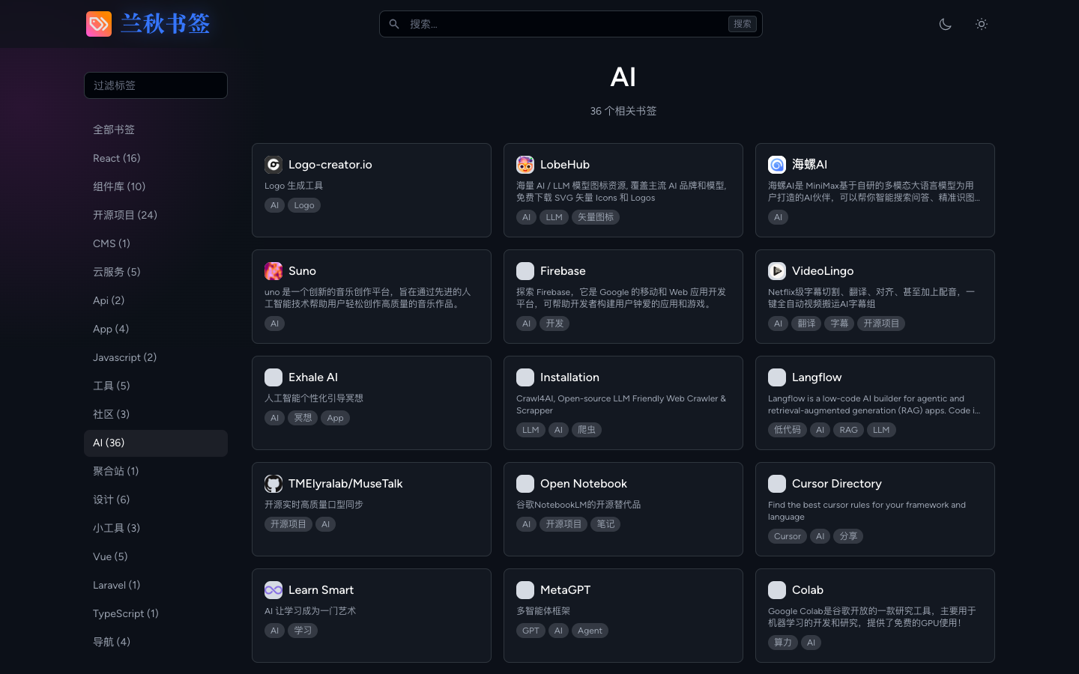The height and width of the screenshot is (674, 1079).
Task: Click the Installation card icon
Action: [525, 377]
